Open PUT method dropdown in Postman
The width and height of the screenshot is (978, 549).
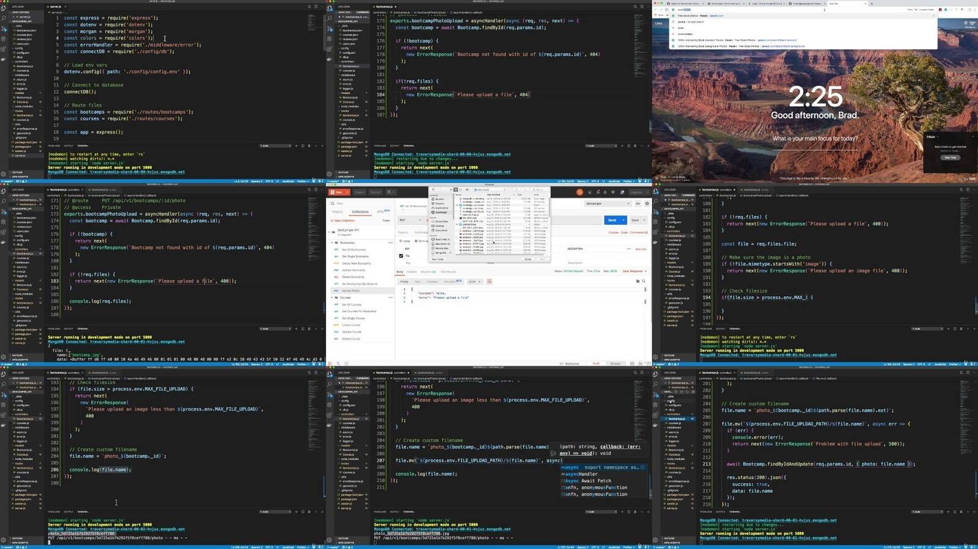pyautogui.click(x=410, y=220)
